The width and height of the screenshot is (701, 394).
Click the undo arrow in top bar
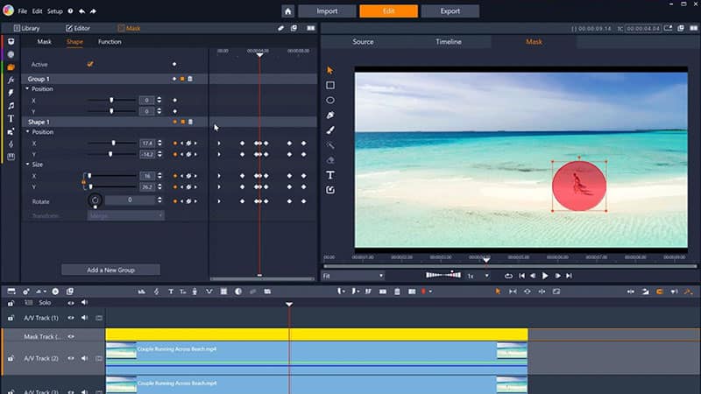(x=81, y=11)
